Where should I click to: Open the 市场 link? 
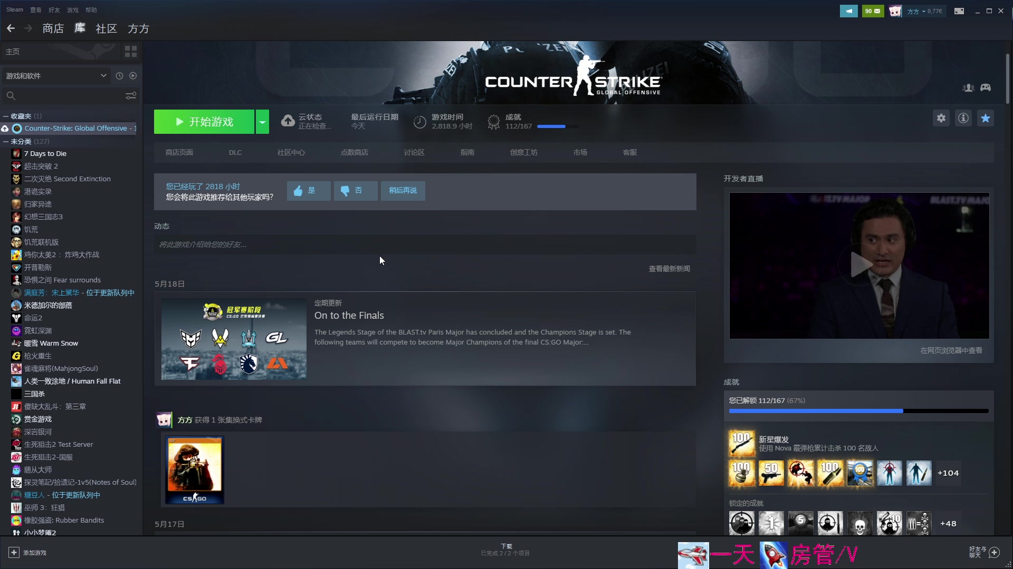580,152
